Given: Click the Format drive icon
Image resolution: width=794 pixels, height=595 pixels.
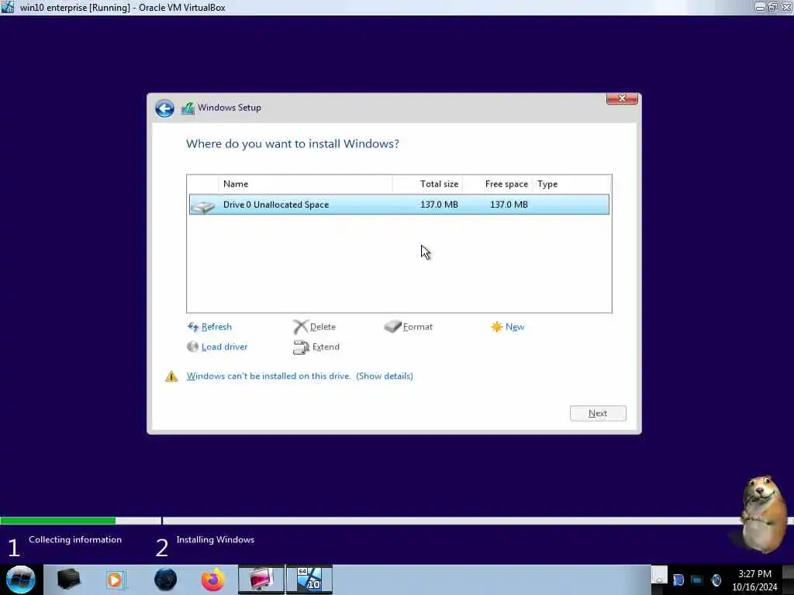Looking at the screenshot, I should (x=392, y=326).
